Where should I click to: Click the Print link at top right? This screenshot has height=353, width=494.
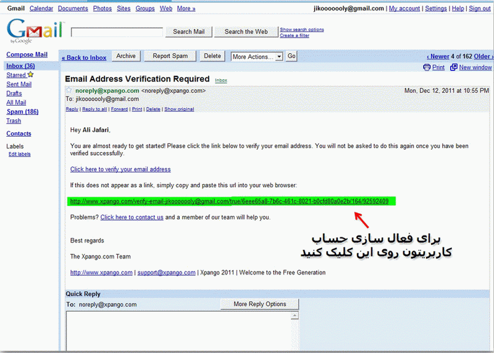[438, 67]
